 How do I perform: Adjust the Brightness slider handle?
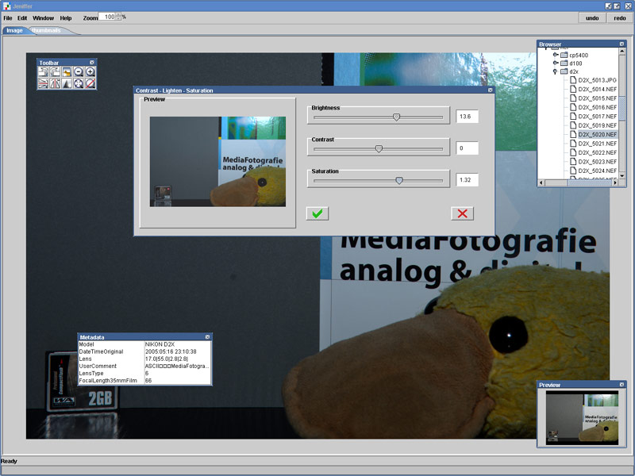click(x=396, y=117)
